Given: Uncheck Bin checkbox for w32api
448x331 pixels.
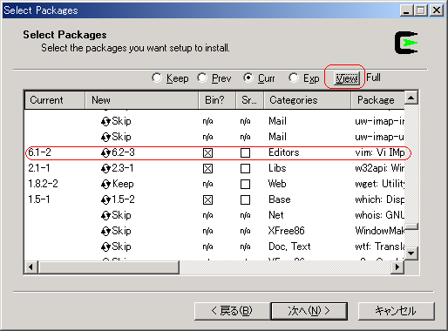Looking at the screenshot, I should coord(207,168).
